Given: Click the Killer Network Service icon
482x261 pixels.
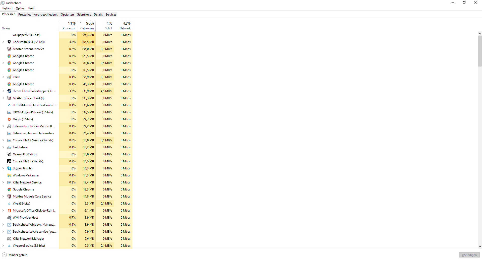Looking at the screenshot, I should pyautogui.click(x=9, y=182).
